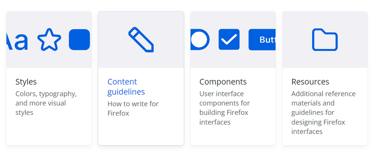Click the Aa typography icon
The image size is (375, 154).
click(x=17, y=40)
